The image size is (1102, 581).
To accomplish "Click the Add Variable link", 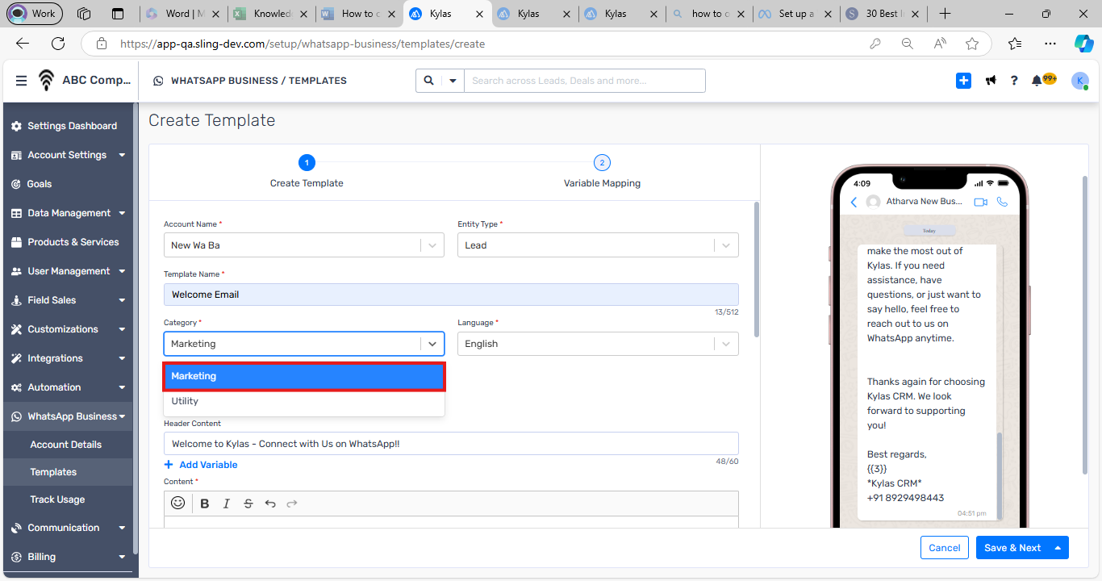I will (x=201, y=465).
